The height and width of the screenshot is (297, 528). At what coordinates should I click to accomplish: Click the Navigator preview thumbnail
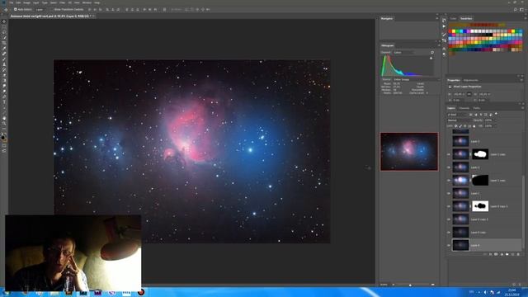[x=409, y=152]
